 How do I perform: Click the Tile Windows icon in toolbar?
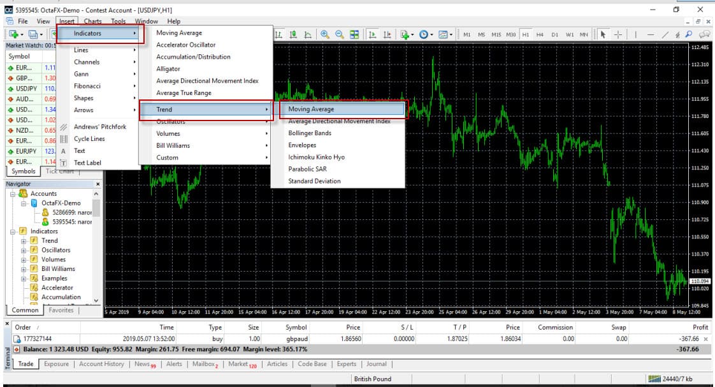tap(354, 34)
